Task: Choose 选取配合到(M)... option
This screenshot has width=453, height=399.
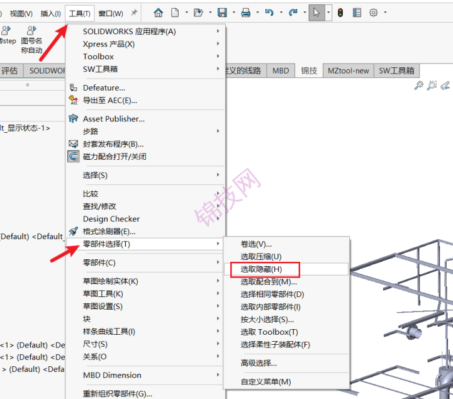Action: tap(286, 282)
